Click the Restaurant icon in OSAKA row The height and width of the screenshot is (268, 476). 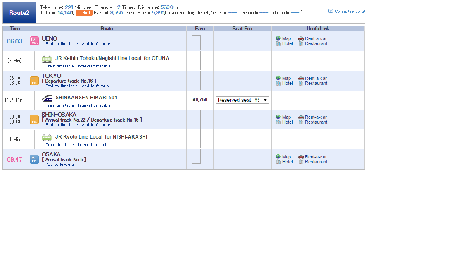(x=301, y=162)
